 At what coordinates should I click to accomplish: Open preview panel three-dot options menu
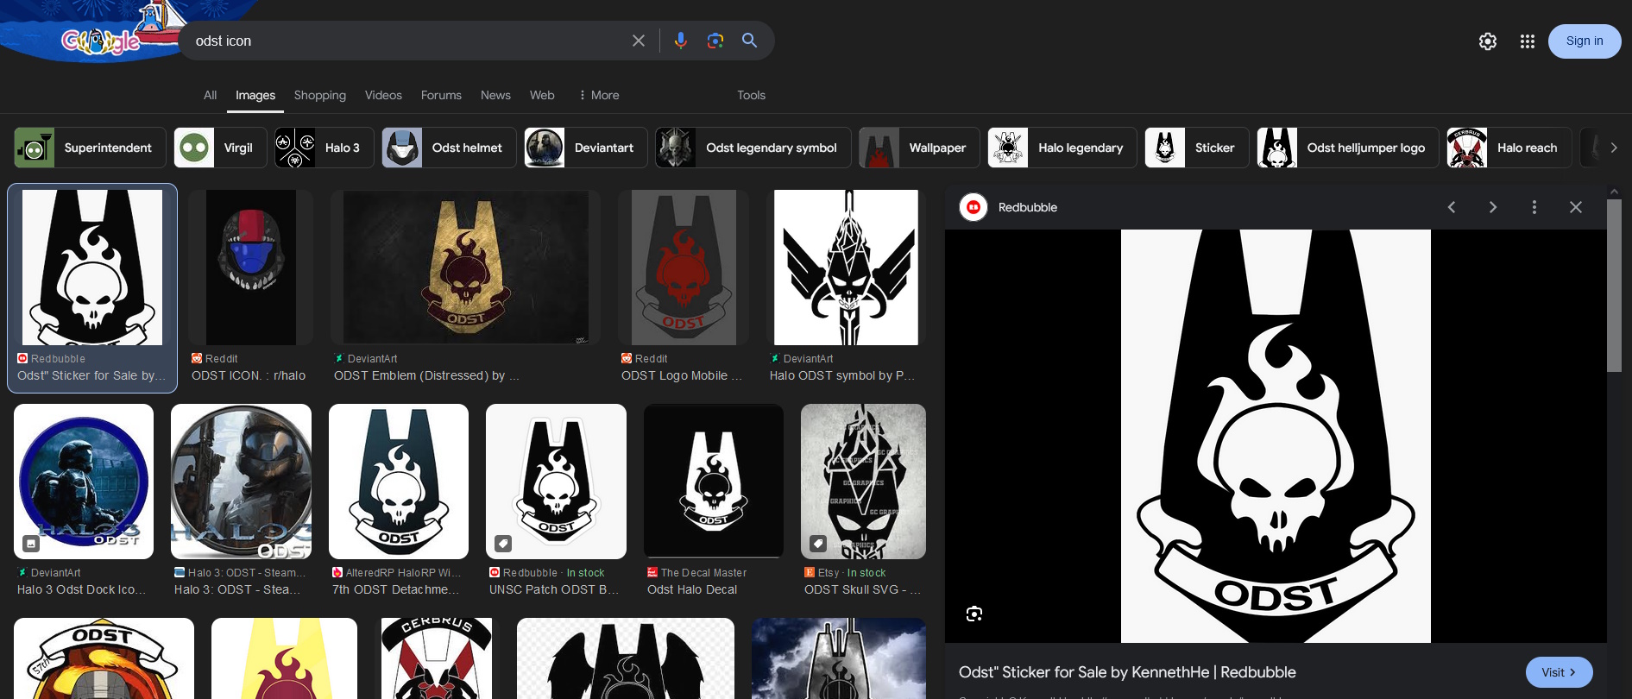point(1534,207)
